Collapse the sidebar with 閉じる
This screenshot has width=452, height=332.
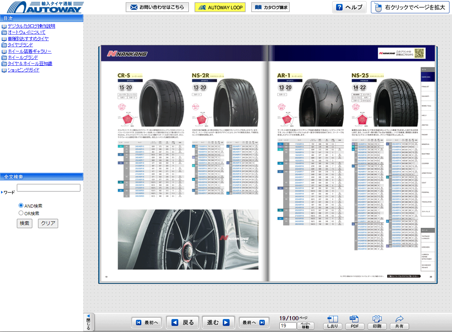click(x=88, y=322)
